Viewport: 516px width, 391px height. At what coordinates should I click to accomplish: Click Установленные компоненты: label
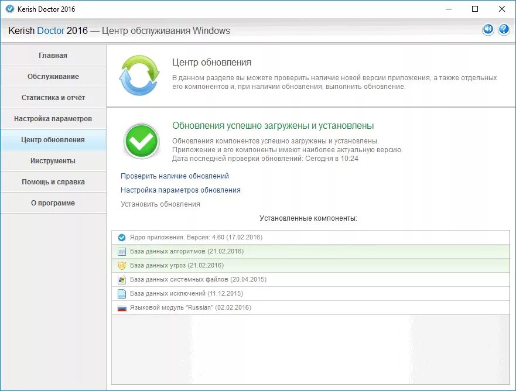coord(308,218)
